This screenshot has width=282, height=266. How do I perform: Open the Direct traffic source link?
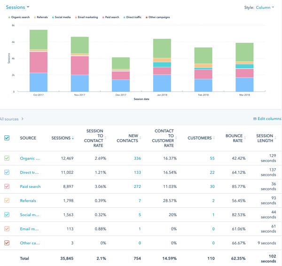click(x=29, y=172)
